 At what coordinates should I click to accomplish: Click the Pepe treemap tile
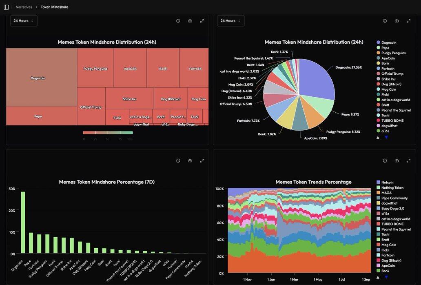click(x=42, y=116)
